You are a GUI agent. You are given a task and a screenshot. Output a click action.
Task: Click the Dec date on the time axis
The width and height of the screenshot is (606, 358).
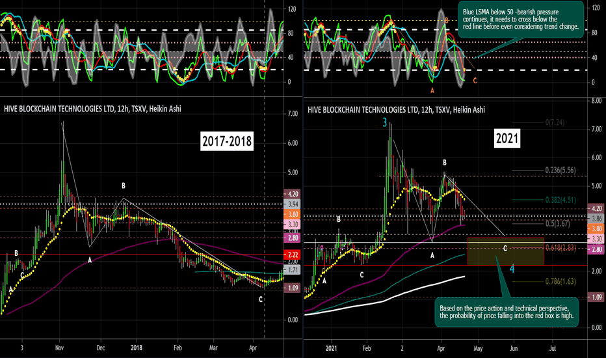[x=101, y=348]
